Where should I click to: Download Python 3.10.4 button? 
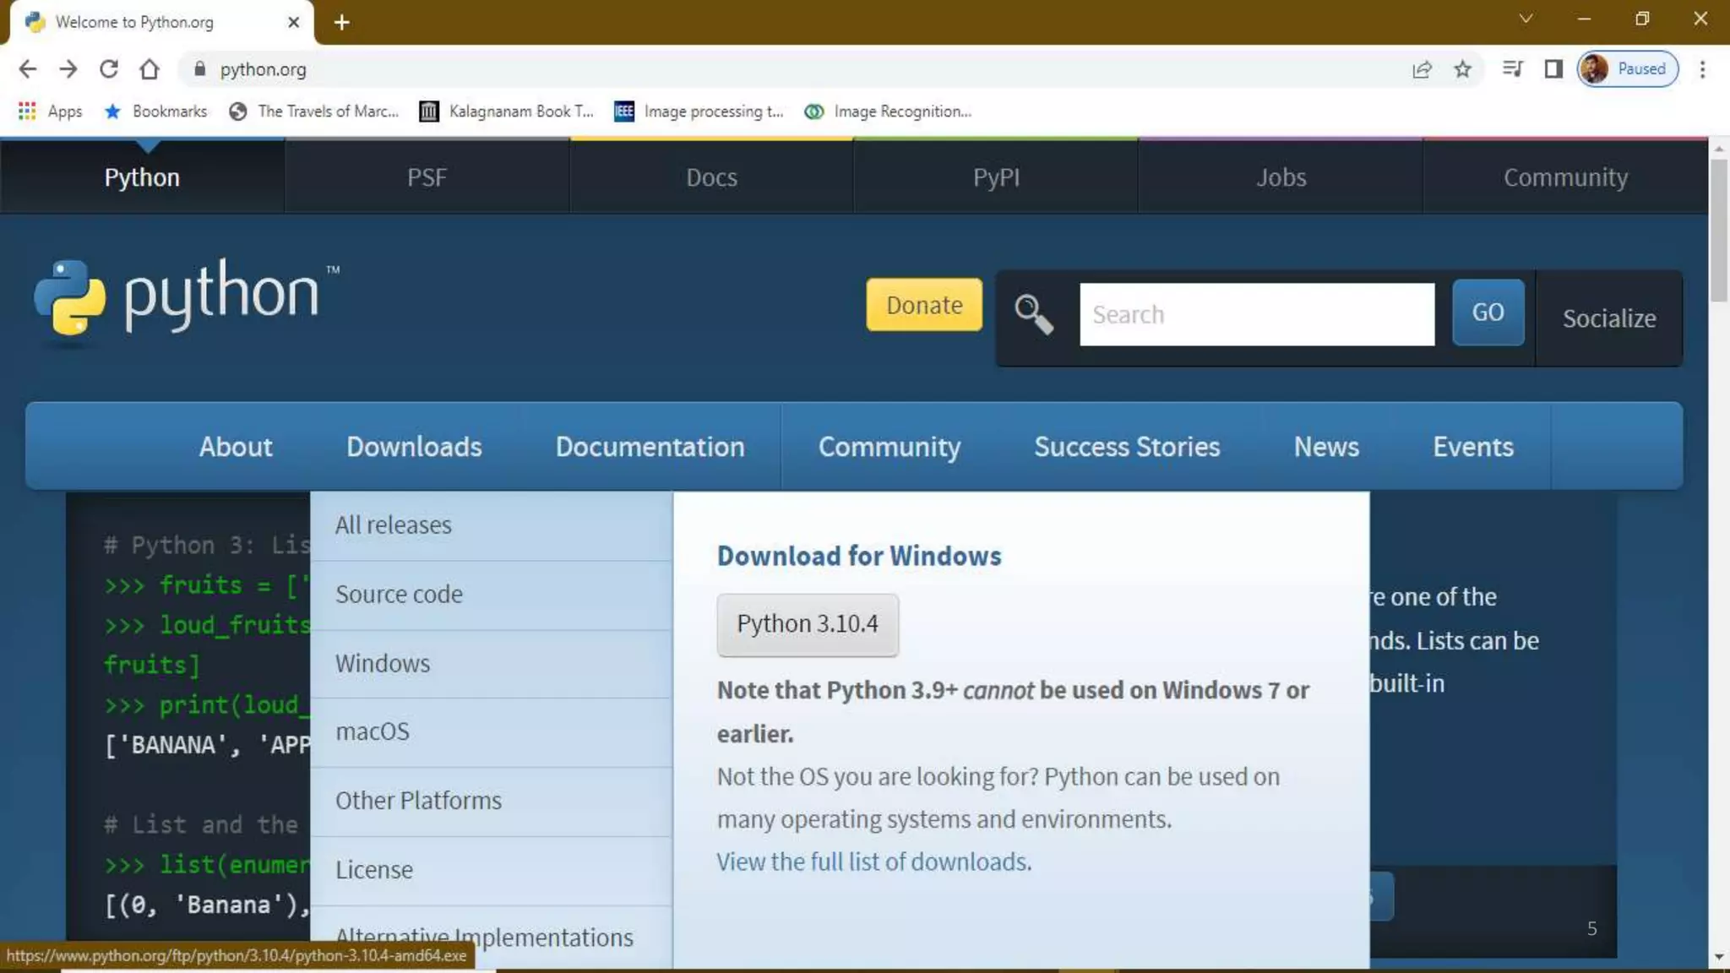coord(807,624)
